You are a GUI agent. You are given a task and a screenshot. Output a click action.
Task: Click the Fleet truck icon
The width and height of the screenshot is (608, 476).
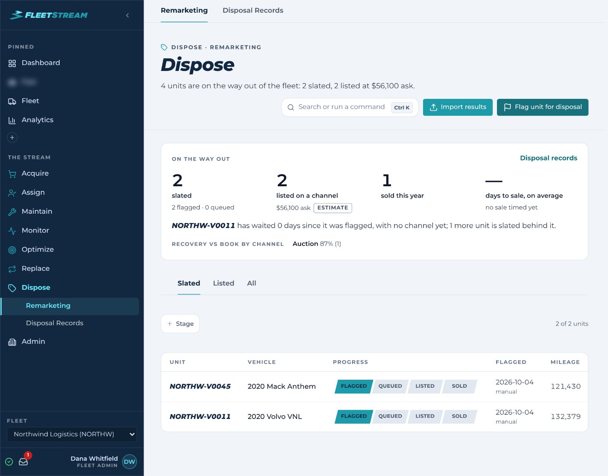click(12, 101)
